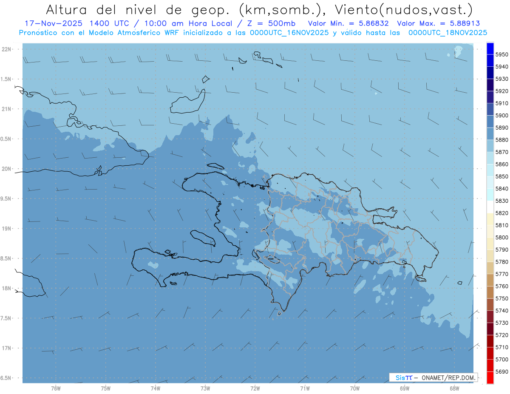The image size is (510, 394).
Task: Click Saona Island off southeastern Dominican Republic
Action: (x=421, y=279)
